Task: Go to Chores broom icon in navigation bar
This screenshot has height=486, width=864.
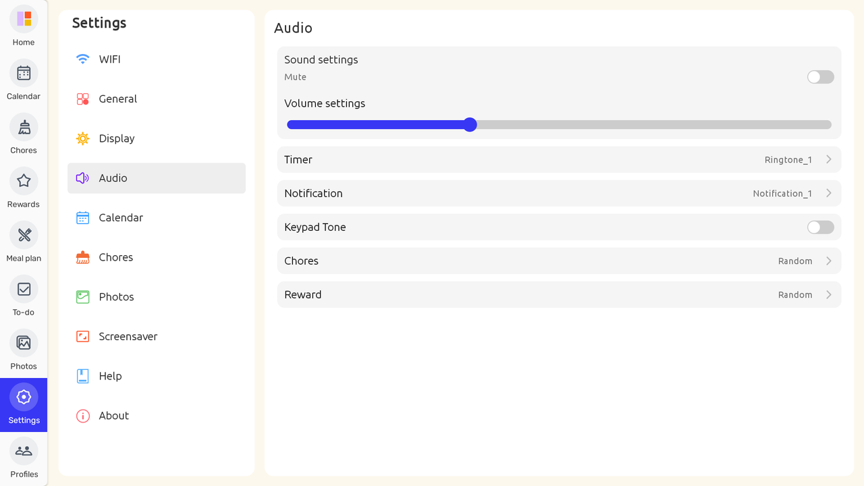Action: [24, 127]
